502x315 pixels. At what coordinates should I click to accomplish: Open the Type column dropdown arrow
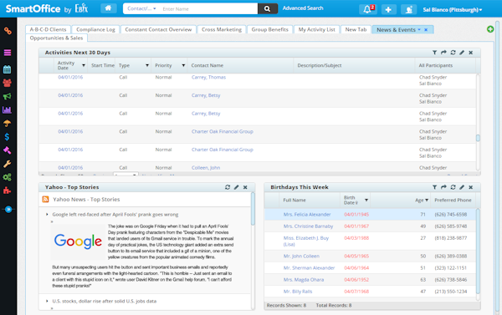point(147,65)
